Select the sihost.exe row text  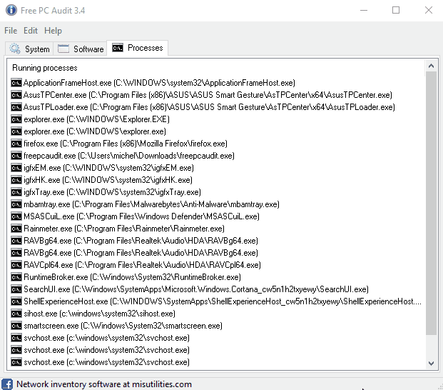[x=99, y=314]
